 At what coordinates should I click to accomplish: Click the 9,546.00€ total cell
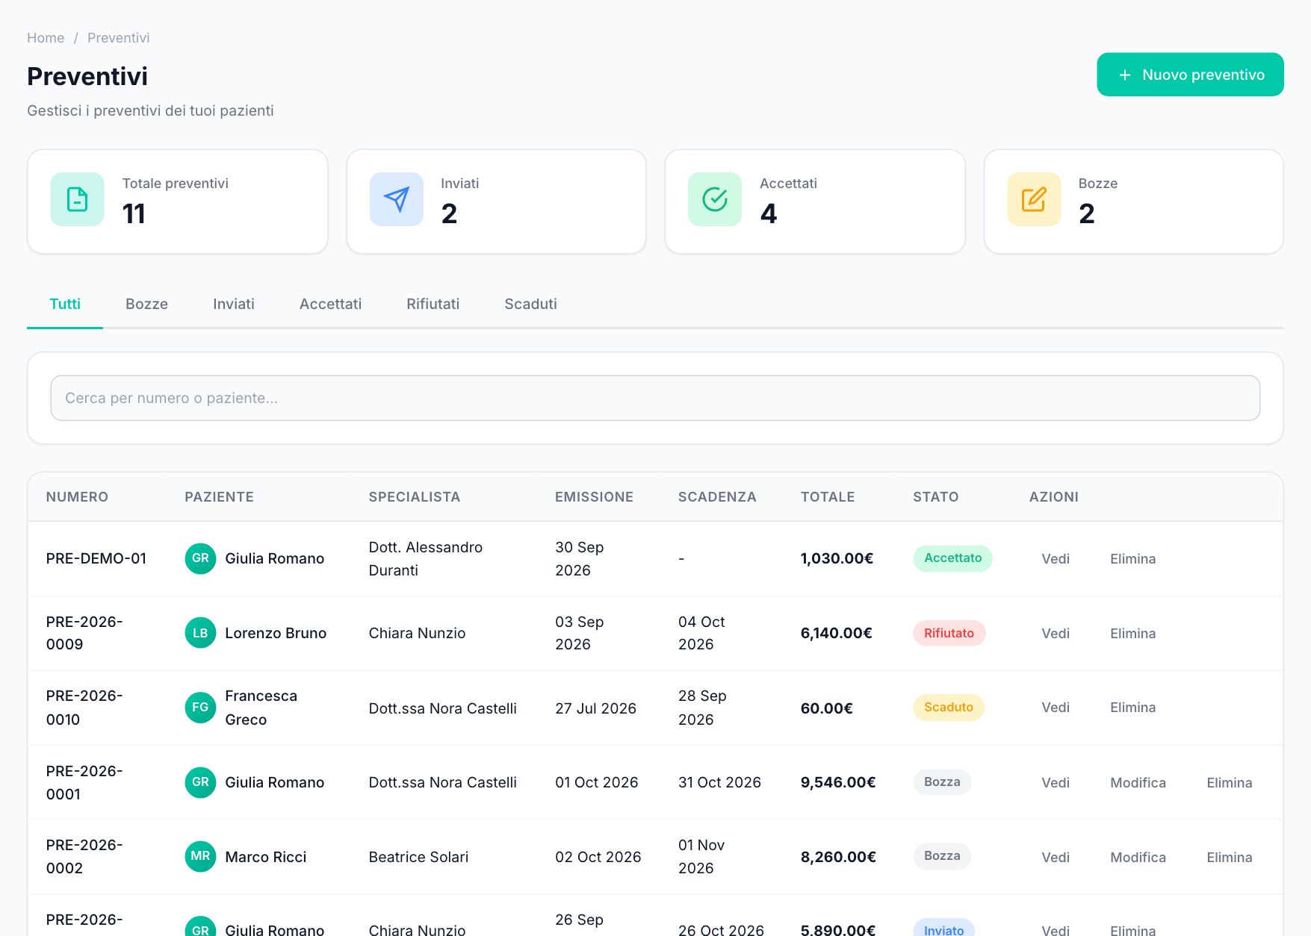pyautogui.click(x=838, y=782)
